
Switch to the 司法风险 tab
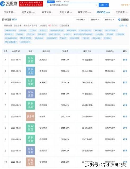click(x=28, y=12)
